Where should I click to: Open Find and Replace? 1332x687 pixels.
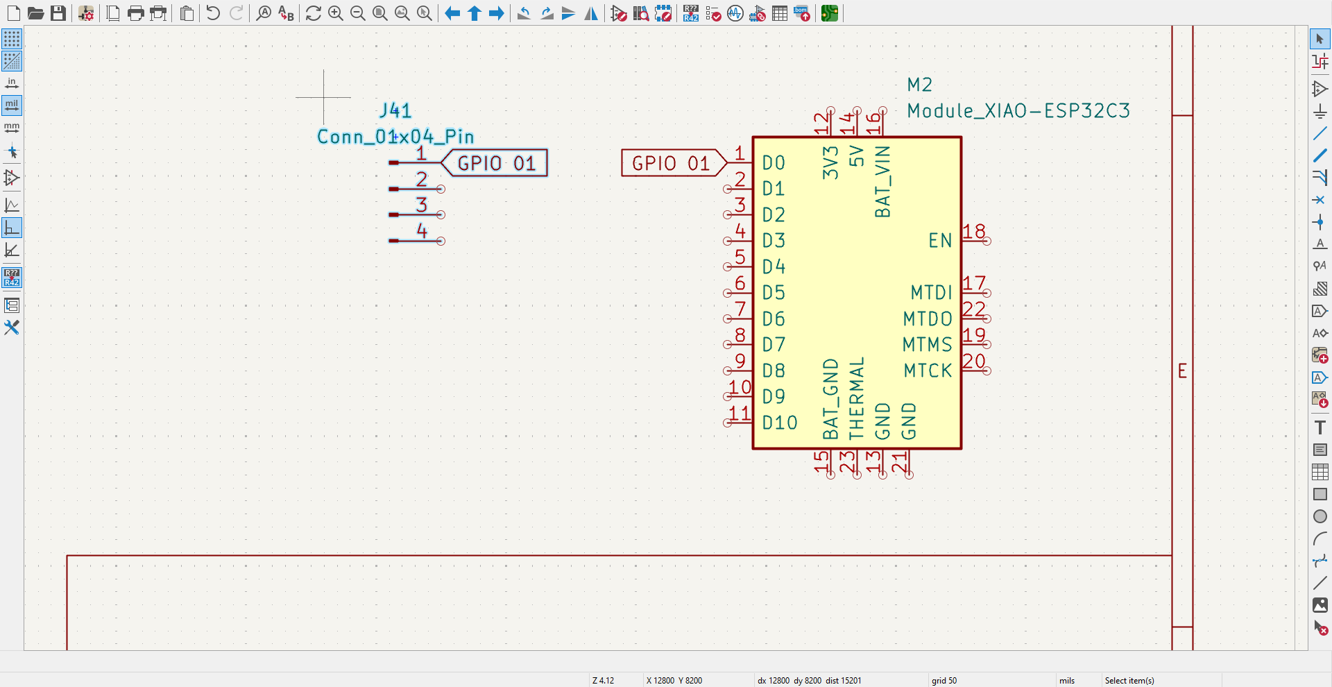point(286,13)
